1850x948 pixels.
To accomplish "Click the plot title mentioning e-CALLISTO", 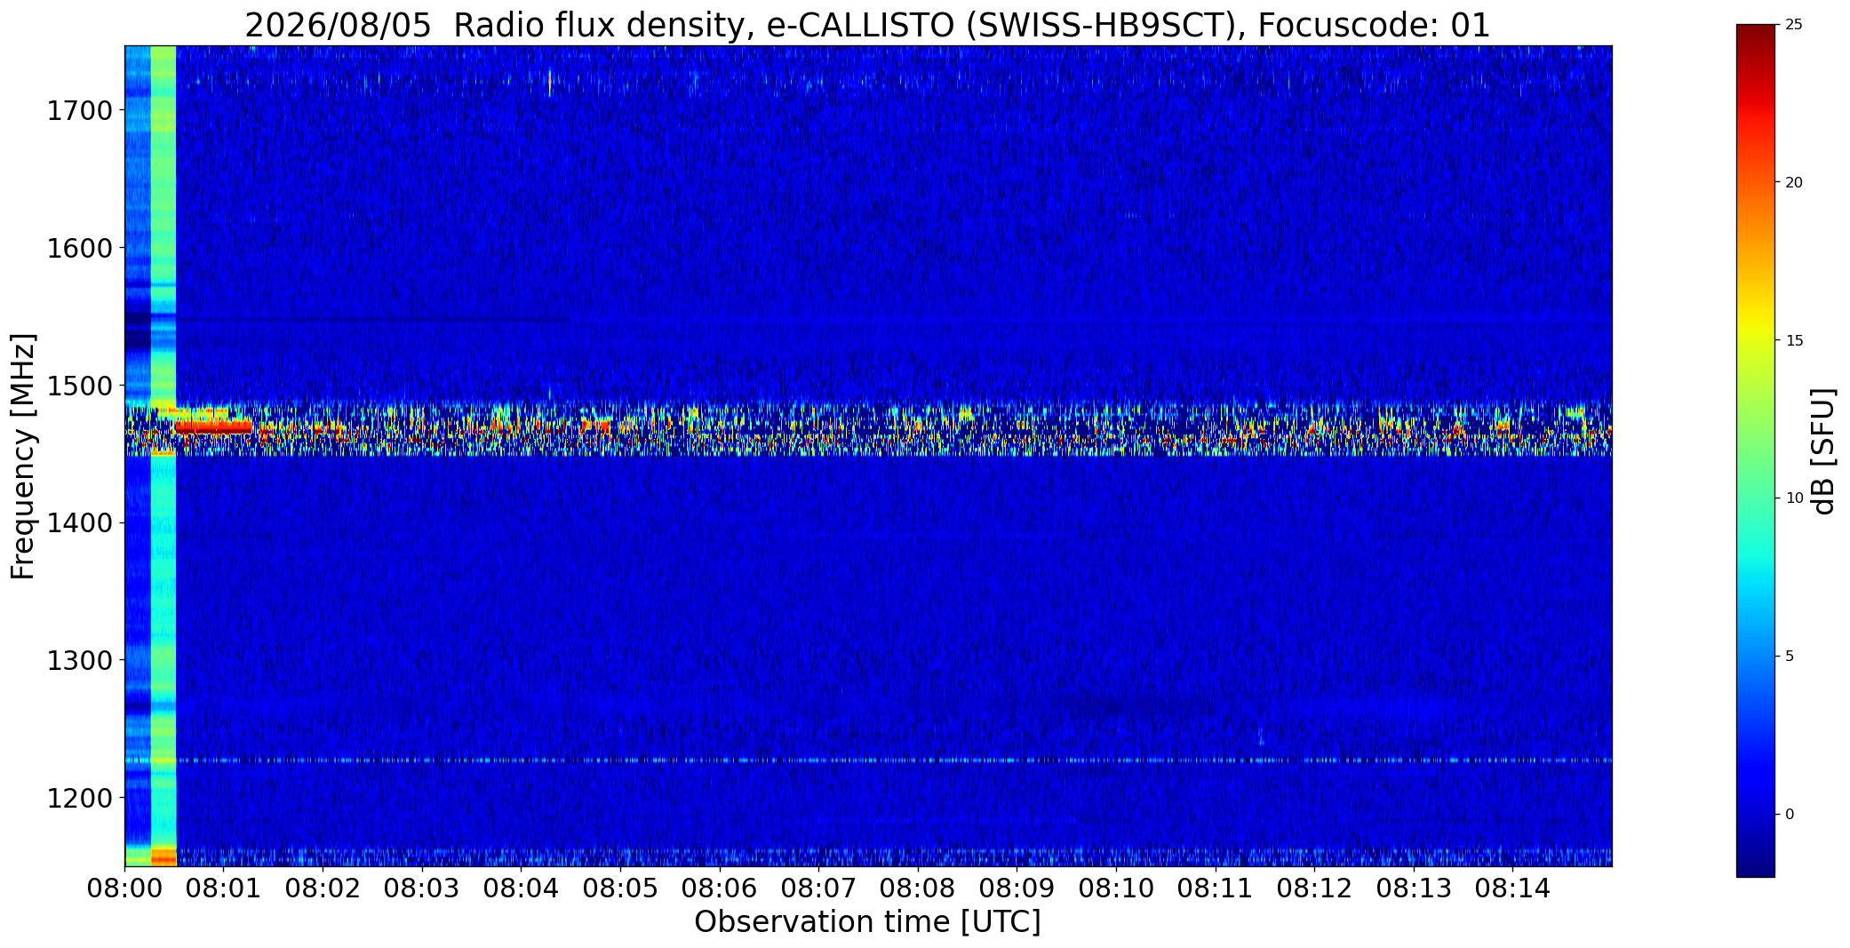I will coord(867,26).
